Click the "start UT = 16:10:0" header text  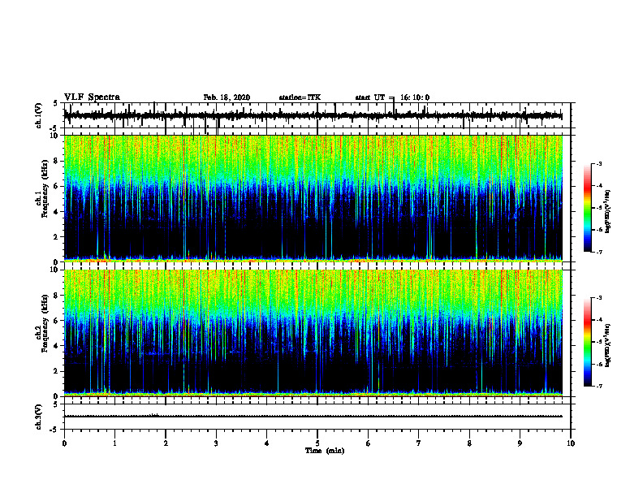pyautogui.click(x=392, y=97)
